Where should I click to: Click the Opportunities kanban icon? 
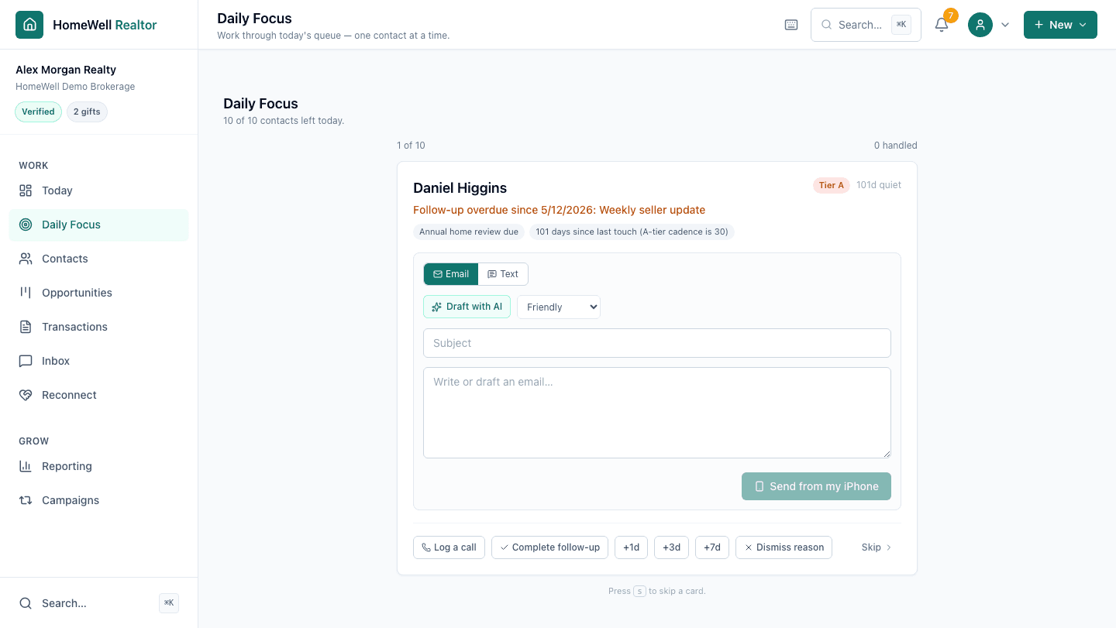click(26, 293)
